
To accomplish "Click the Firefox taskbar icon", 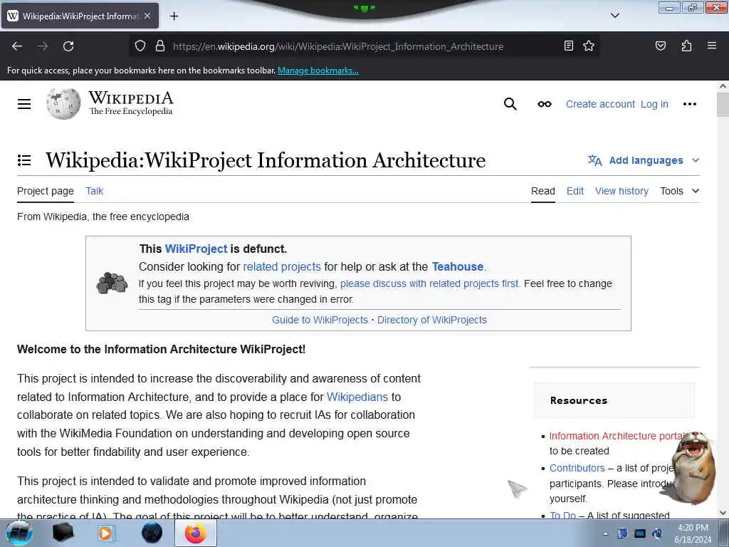I will [195, 533].
